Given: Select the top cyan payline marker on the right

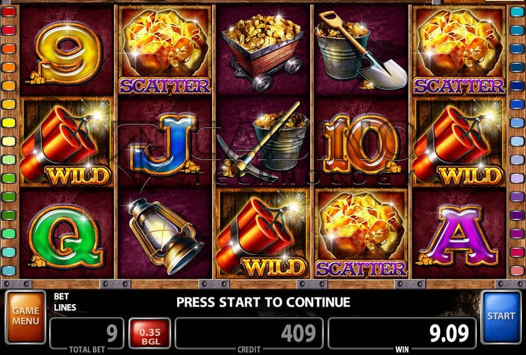Looking at the screenshot, I should pyautogui.click(x=517, y=12).
